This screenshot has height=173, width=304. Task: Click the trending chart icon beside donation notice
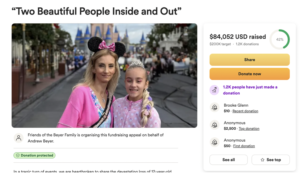click(x=214, y=90)
